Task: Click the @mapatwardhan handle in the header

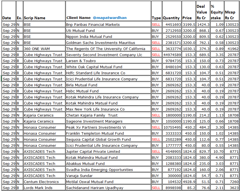Action: coord(110,18)
